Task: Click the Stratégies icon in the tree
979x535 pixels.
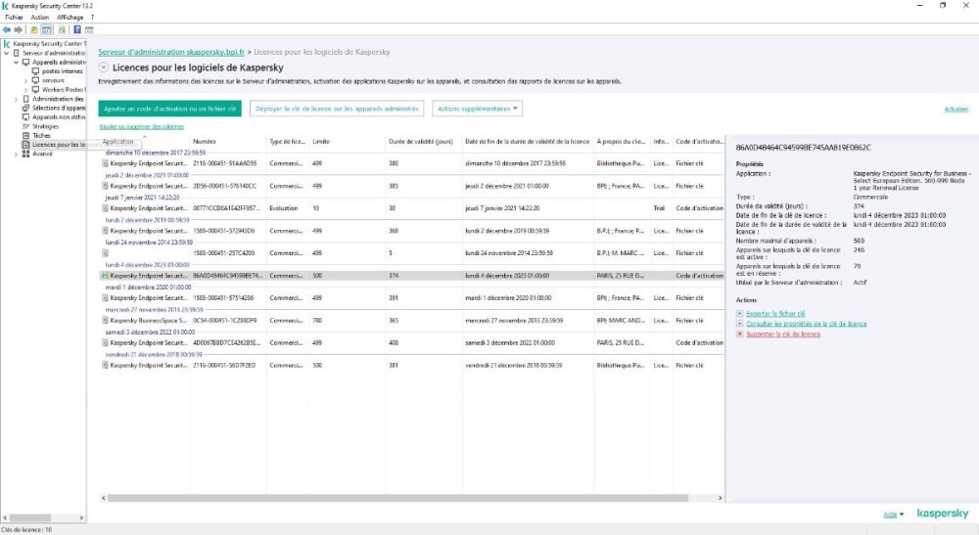Action: click(26, 126)
